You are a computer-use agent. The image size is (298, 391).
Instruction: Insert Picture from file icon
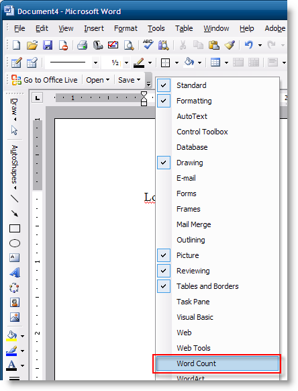pyautogui.click(x=15, y=317)
